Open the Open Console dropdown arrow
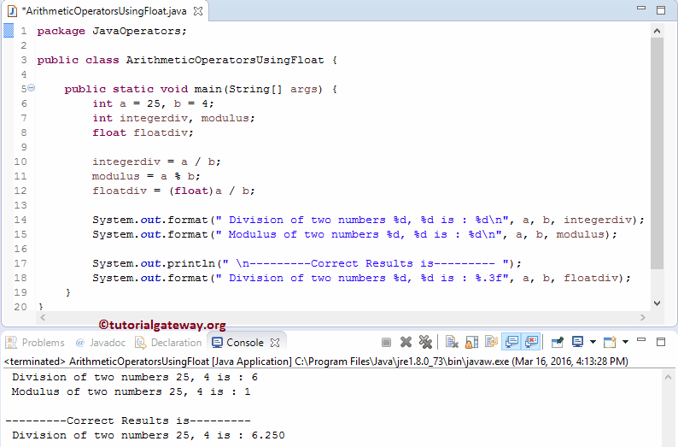Image resolution: width=678 pixels, height=447 pixels. [x=625, y=342]
